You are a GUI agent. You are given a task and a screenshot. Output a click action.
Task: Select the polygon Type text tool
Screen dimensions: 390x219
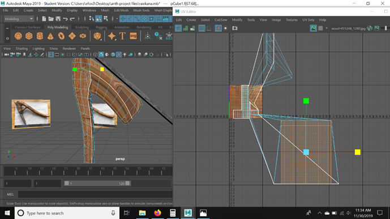point(122,36)
